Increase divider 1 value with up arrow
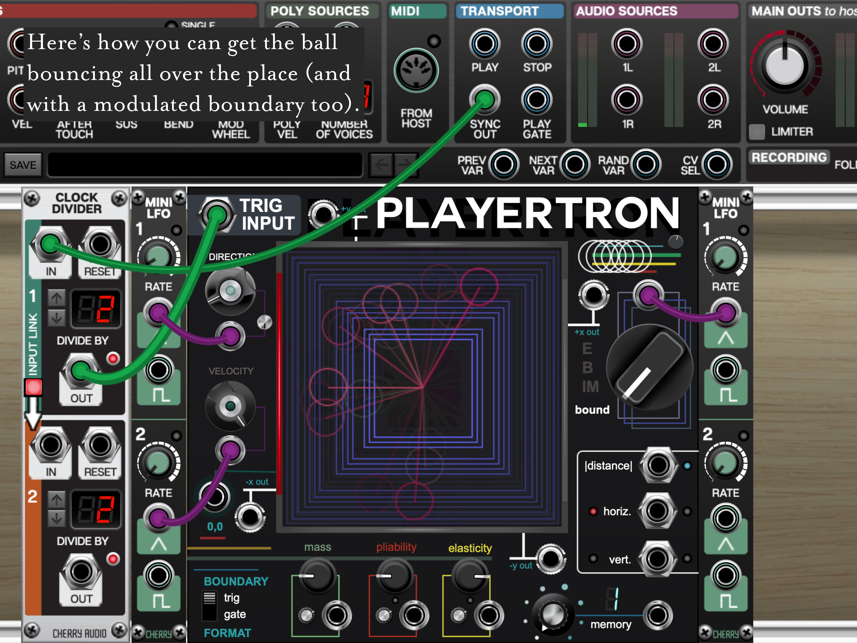This screenshot has width=857, height=643. pos(57,298)
